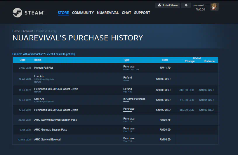Click the RM0.00 wallet balance
The image size is (238, 155).
200,10
